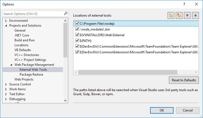Click the horizontal scrollbar under locations list

123,72
